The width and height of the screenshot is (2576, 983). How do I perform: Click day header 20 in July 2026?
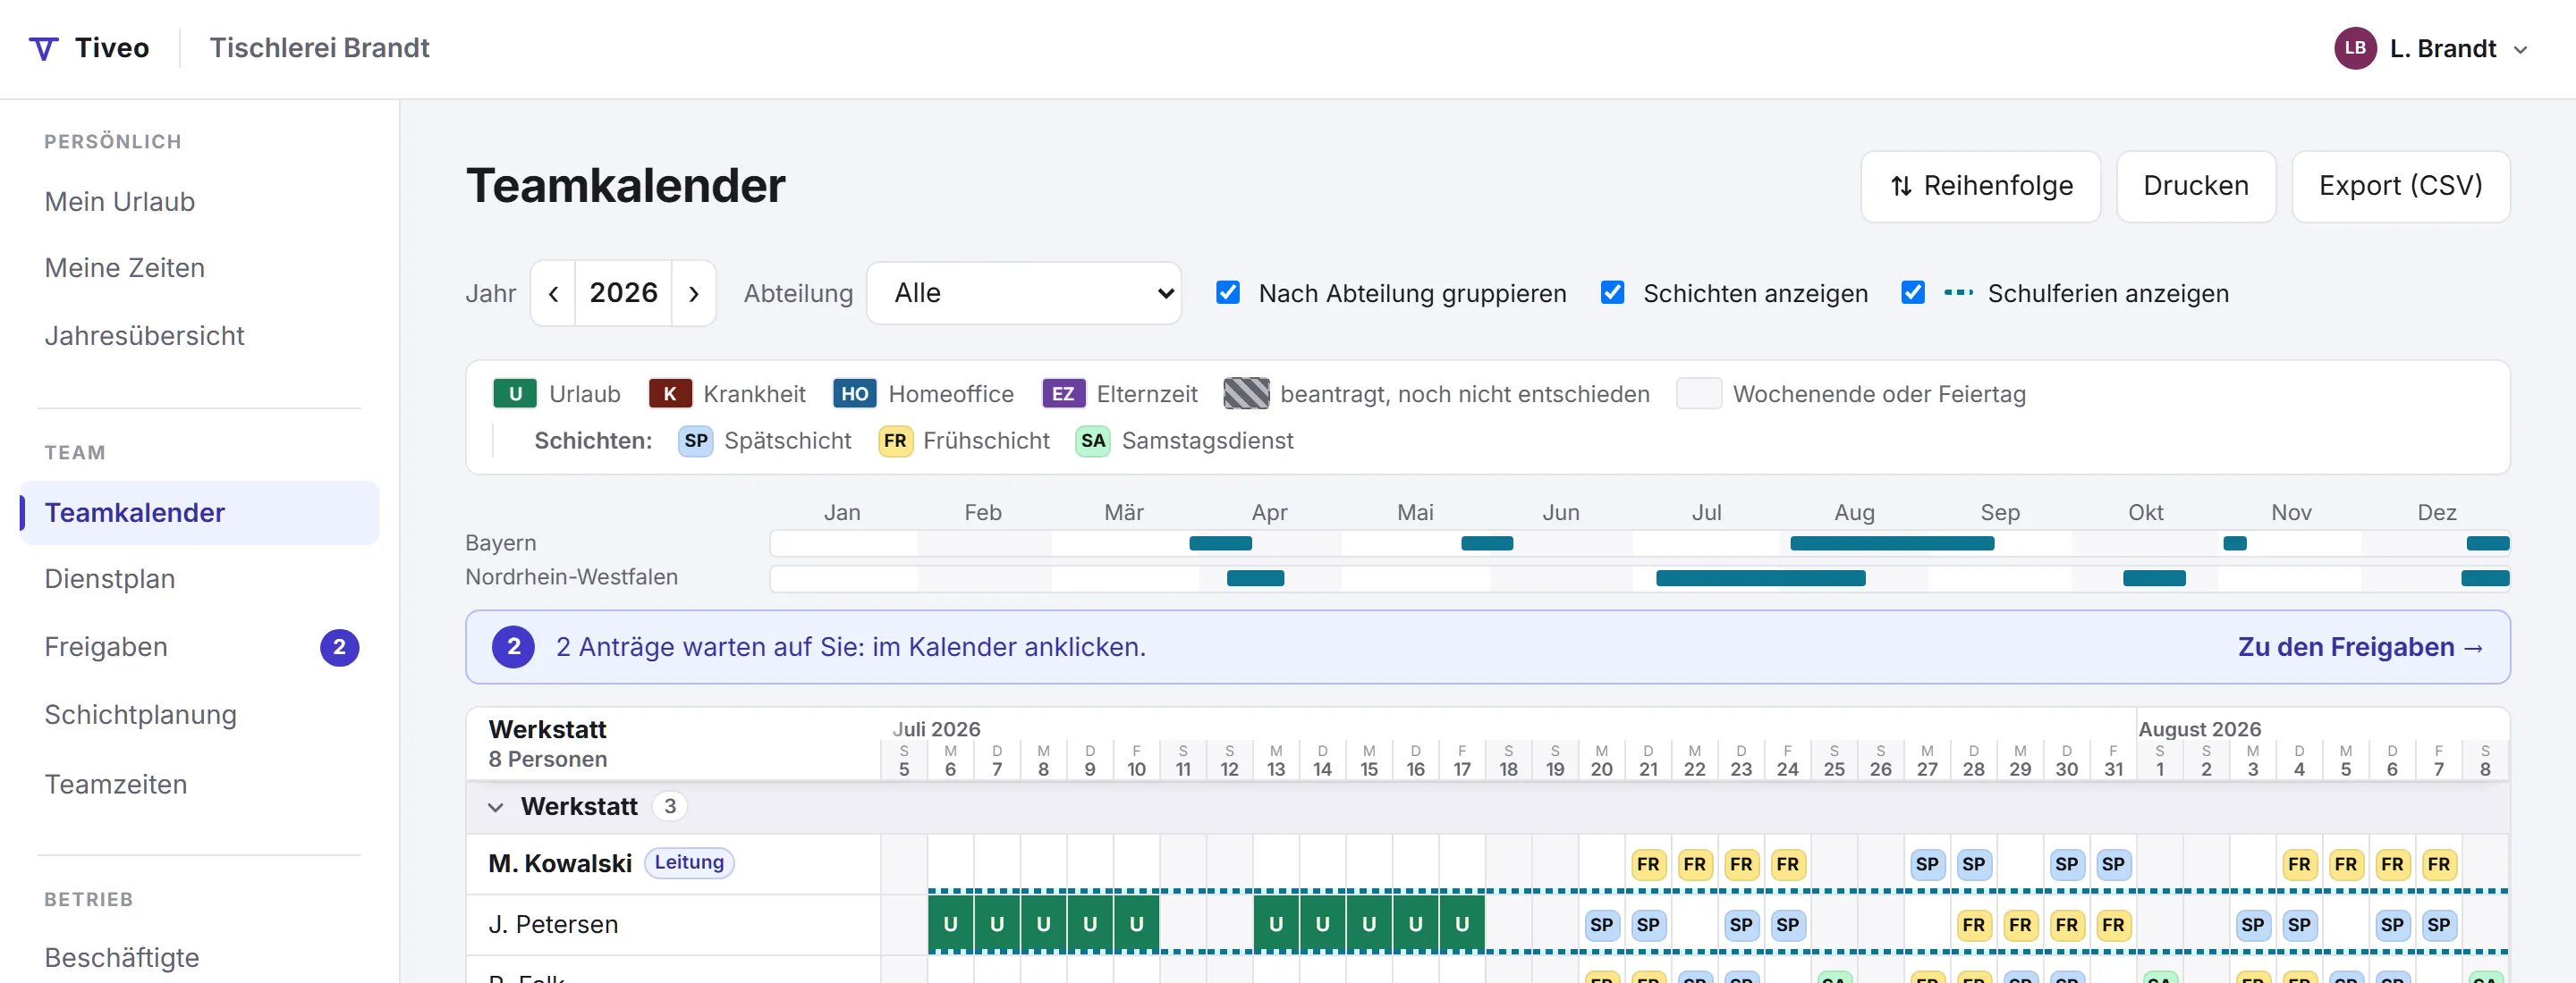(1601, 760)
